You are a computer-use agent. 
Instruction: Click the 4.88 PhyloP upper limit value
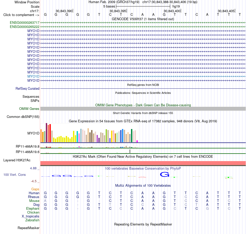[33, 168]
